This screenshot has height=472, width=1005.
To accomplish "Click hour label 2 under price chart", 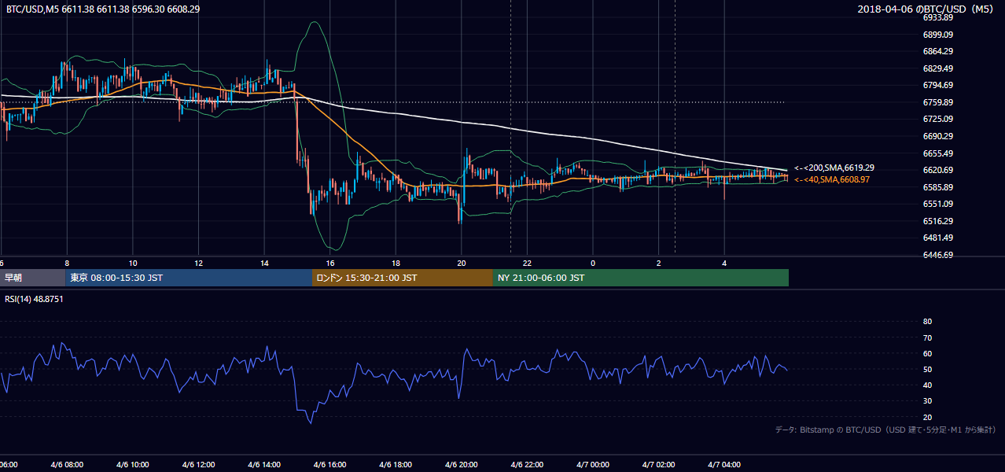I will coord(658,263).
